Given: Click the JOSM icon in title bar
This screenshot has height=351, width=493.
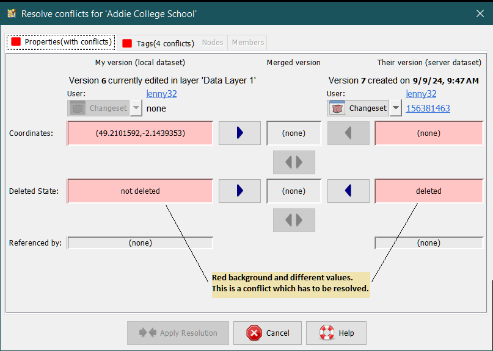Looking at the screenshot, I should coord(12,13).
